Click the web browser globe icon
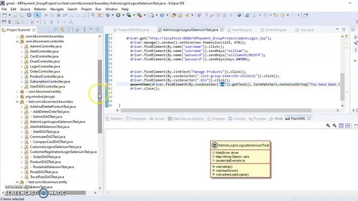 239,15
